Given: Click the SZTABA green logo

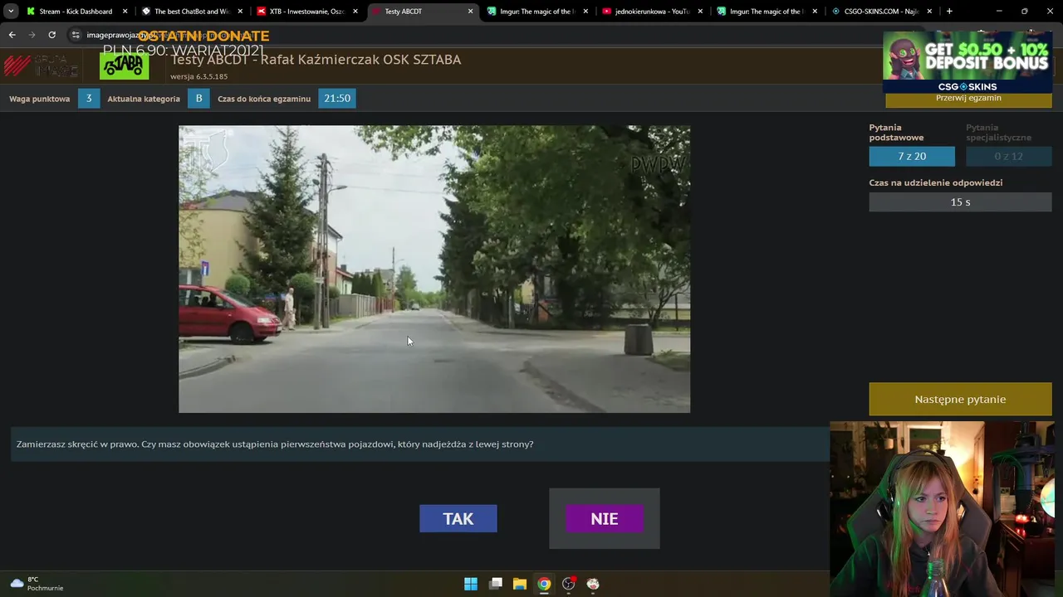Looking at the screenshot, I should (x=124, y=66).
